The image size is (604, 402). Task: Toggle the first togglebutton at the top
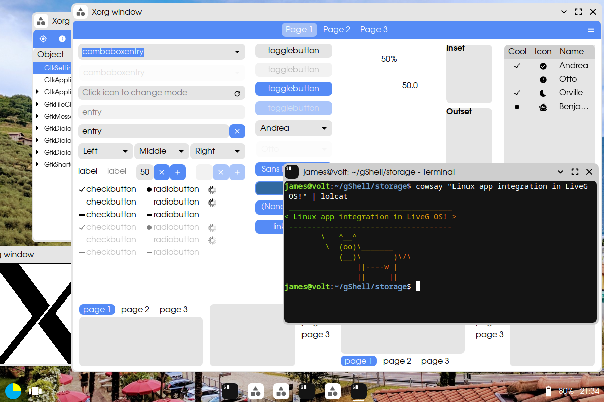[x=293, y=51]
